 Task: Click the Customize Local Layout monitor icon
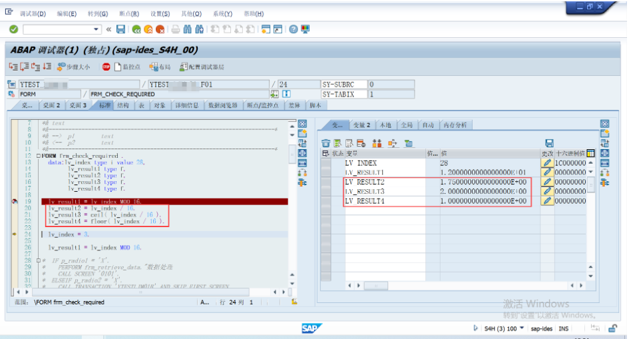[306, 29]
